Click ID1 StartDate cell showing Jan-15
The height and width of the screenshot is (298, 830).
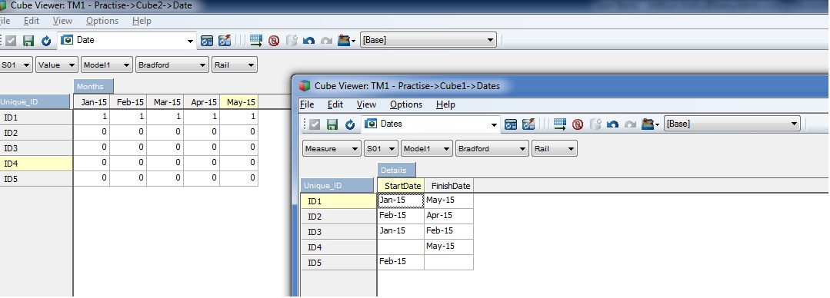[401, 200]
